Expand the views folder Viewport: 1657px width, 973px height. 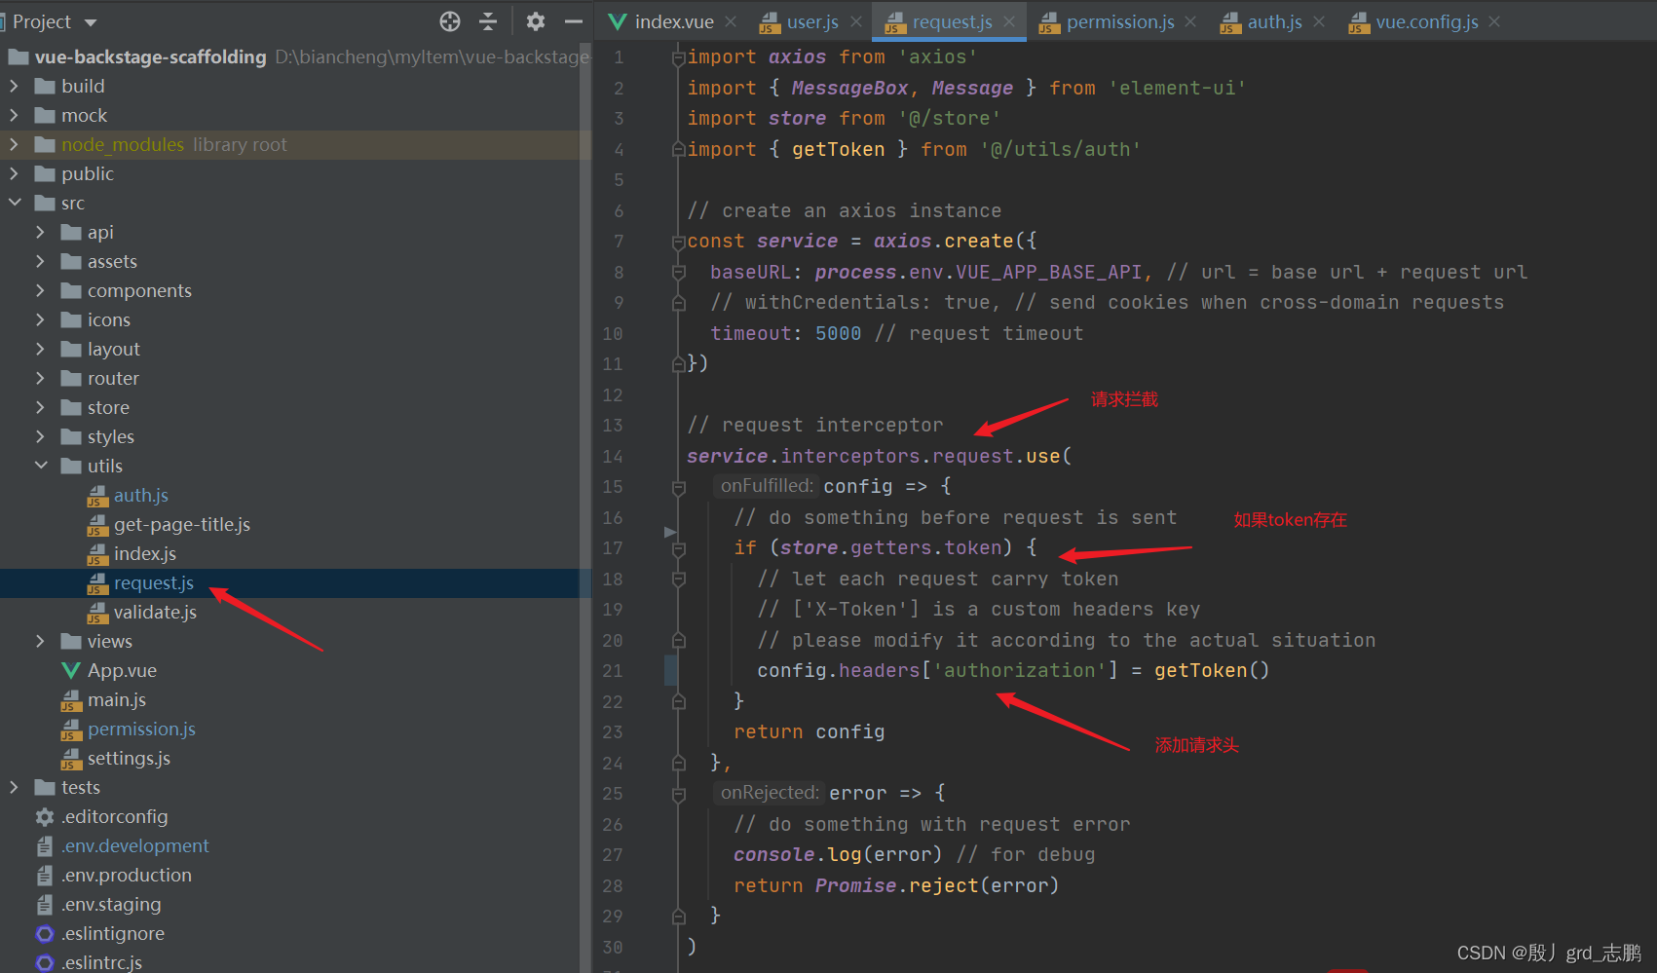40,641
